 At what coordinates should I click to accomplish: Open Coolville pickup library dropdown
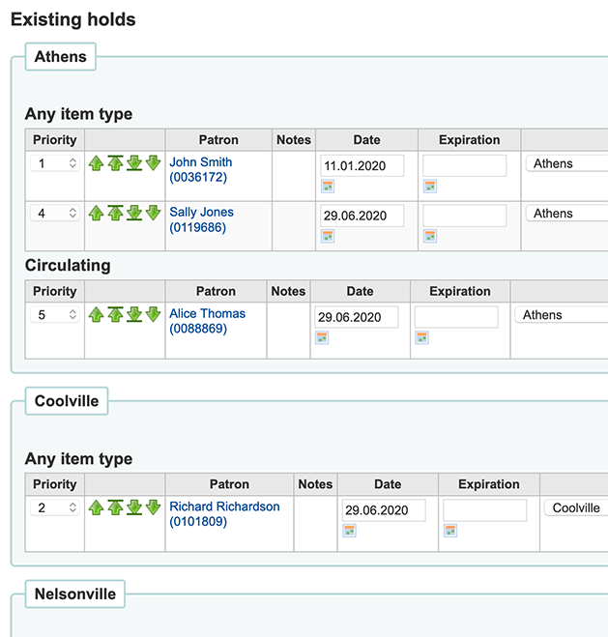[x=575, y=507]
